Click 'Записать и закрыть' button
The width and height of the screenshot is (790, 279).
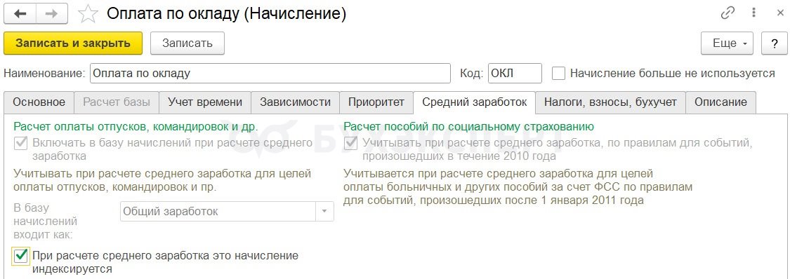tap(73, 43)
